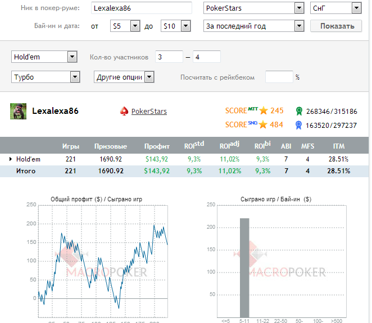
Task: Click the Общий профит chart title
Action: [96, 199]
